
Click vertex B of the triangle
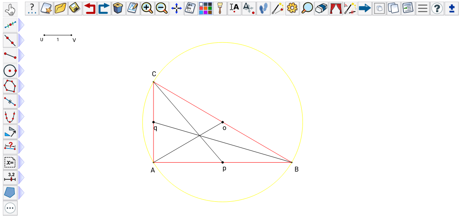pos(292,162)
